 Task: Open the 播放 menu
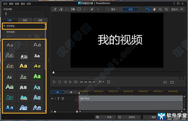point(23,4)
